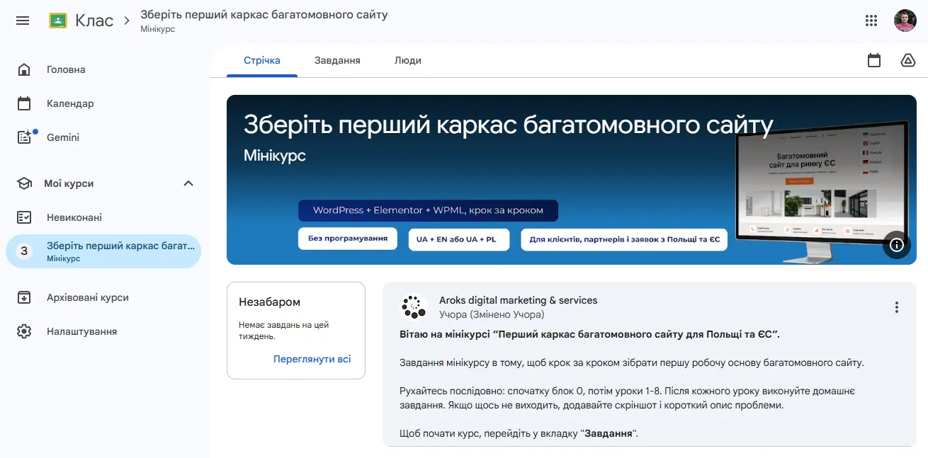Open Архівовані курси in sidebar
The width and height of the screenshot is (928, 458).
tap(103, 297)
